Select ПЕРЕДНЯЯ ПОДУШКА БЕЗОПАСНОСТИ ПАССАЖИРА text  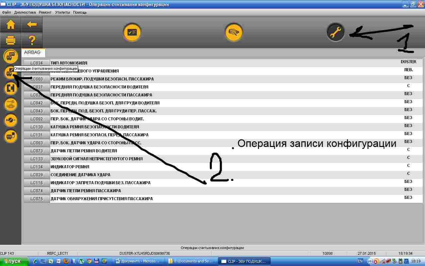[x=101, y=95]
